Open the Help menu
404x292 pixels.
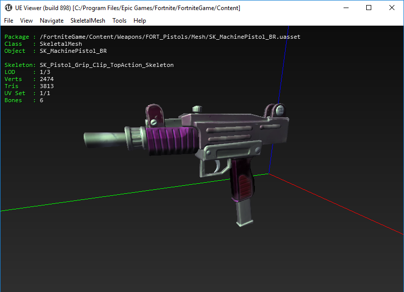coord(140,21)
